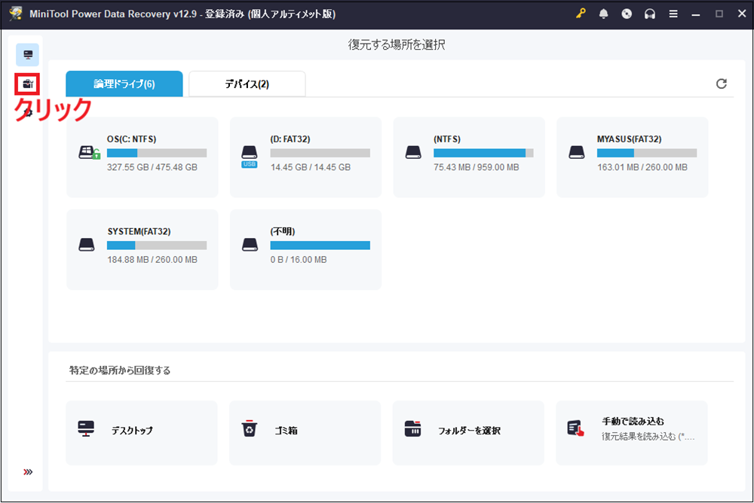Screen dimensions: 754x503
Task: Select the MYASUS(FAT32) partition
Action: [x=633, y=157]
